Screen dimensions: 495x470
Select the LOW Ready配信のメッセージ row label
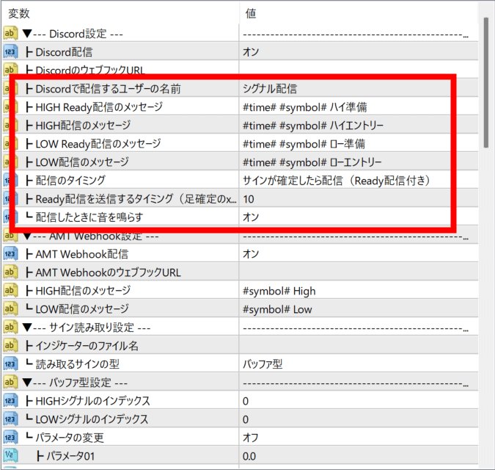pyautogui.click(x=98, y=144)
